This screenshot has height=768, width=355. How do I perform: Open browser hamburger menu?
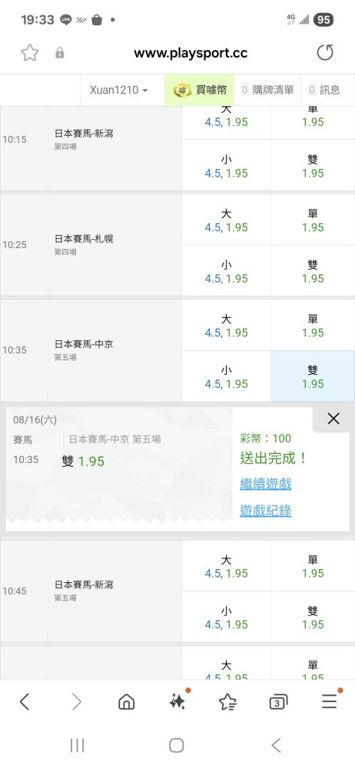click(x=330, y=701)
